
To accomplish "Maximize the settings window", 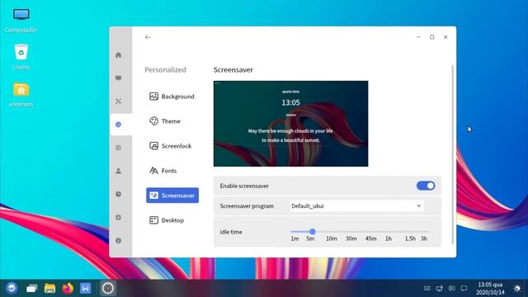I will pyautogui.click(x=432, y=37).
